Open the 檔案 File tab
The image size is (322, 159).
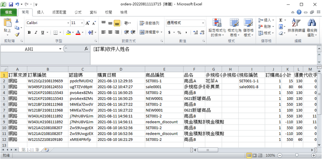(x=8, y=12)
